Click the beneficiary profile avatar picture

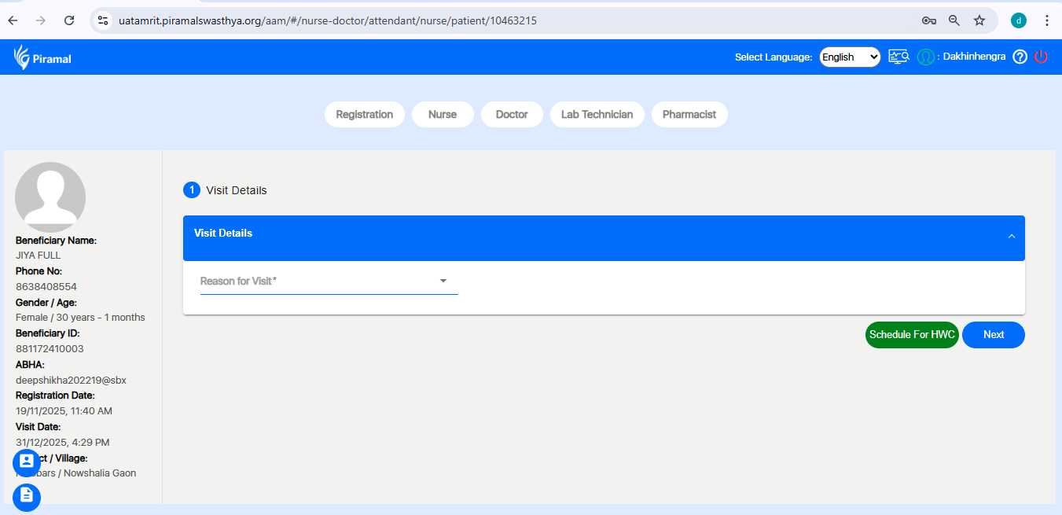50,197
